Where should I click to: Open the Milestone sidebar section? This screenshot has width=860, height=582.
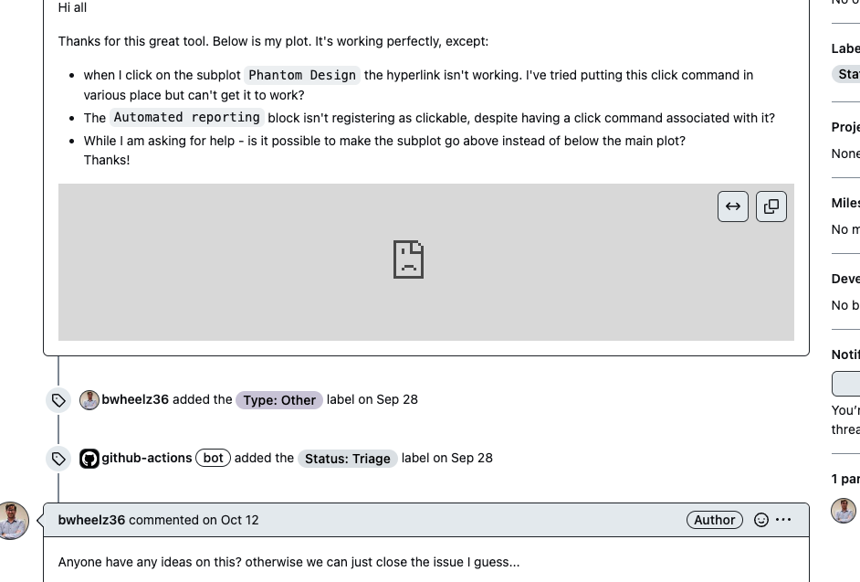[x=844, y=203]
